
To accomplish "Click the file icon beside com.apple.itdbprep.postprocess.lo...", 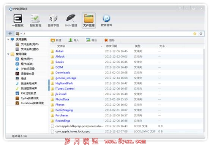I will (52, 126).
